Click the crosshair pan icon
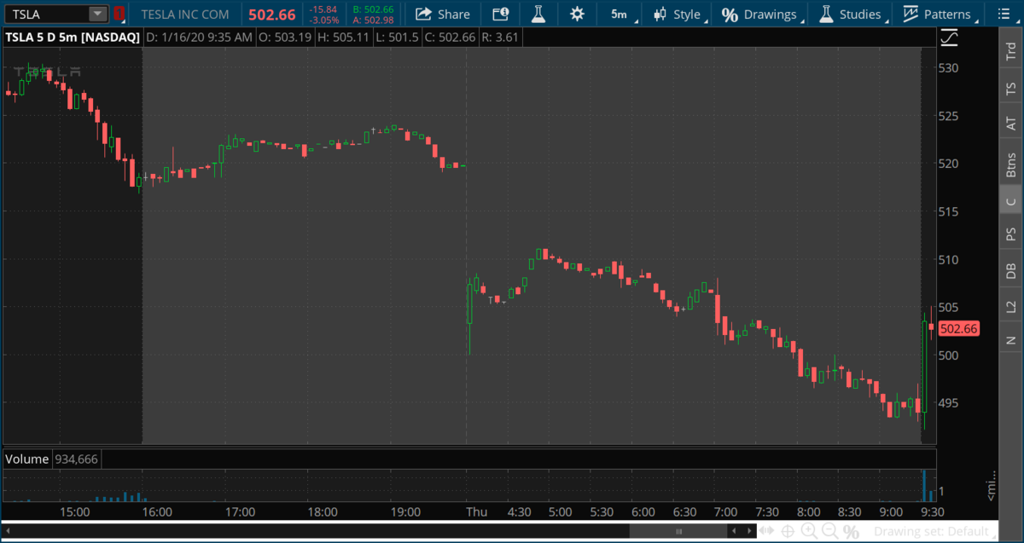 (787, 531)
